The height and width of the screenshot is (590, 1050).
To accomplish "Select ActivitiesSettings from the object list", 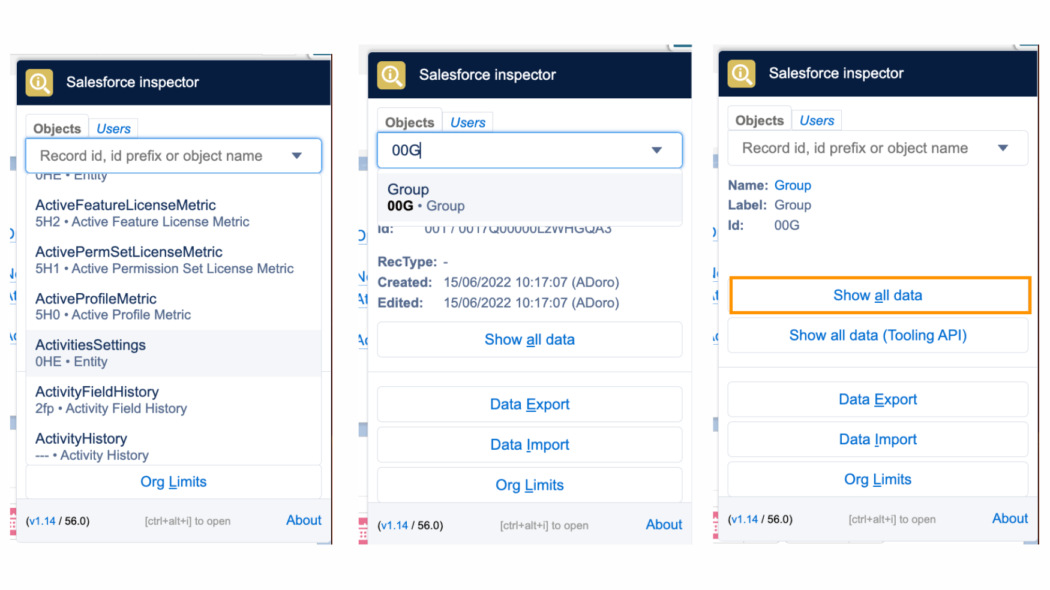I will click(90, 345).
